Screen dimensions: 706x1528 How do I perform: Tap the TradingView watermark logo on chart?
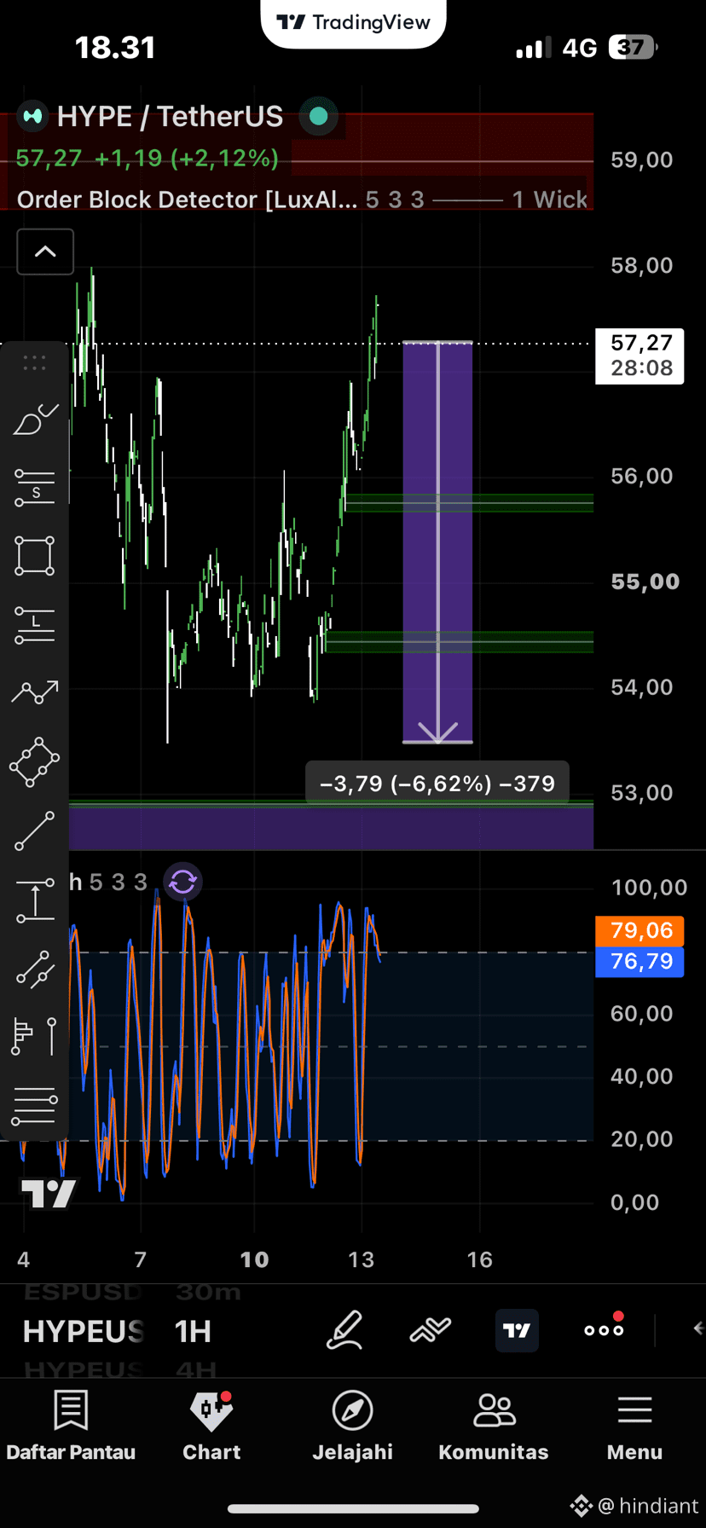tap(49, 1194)
